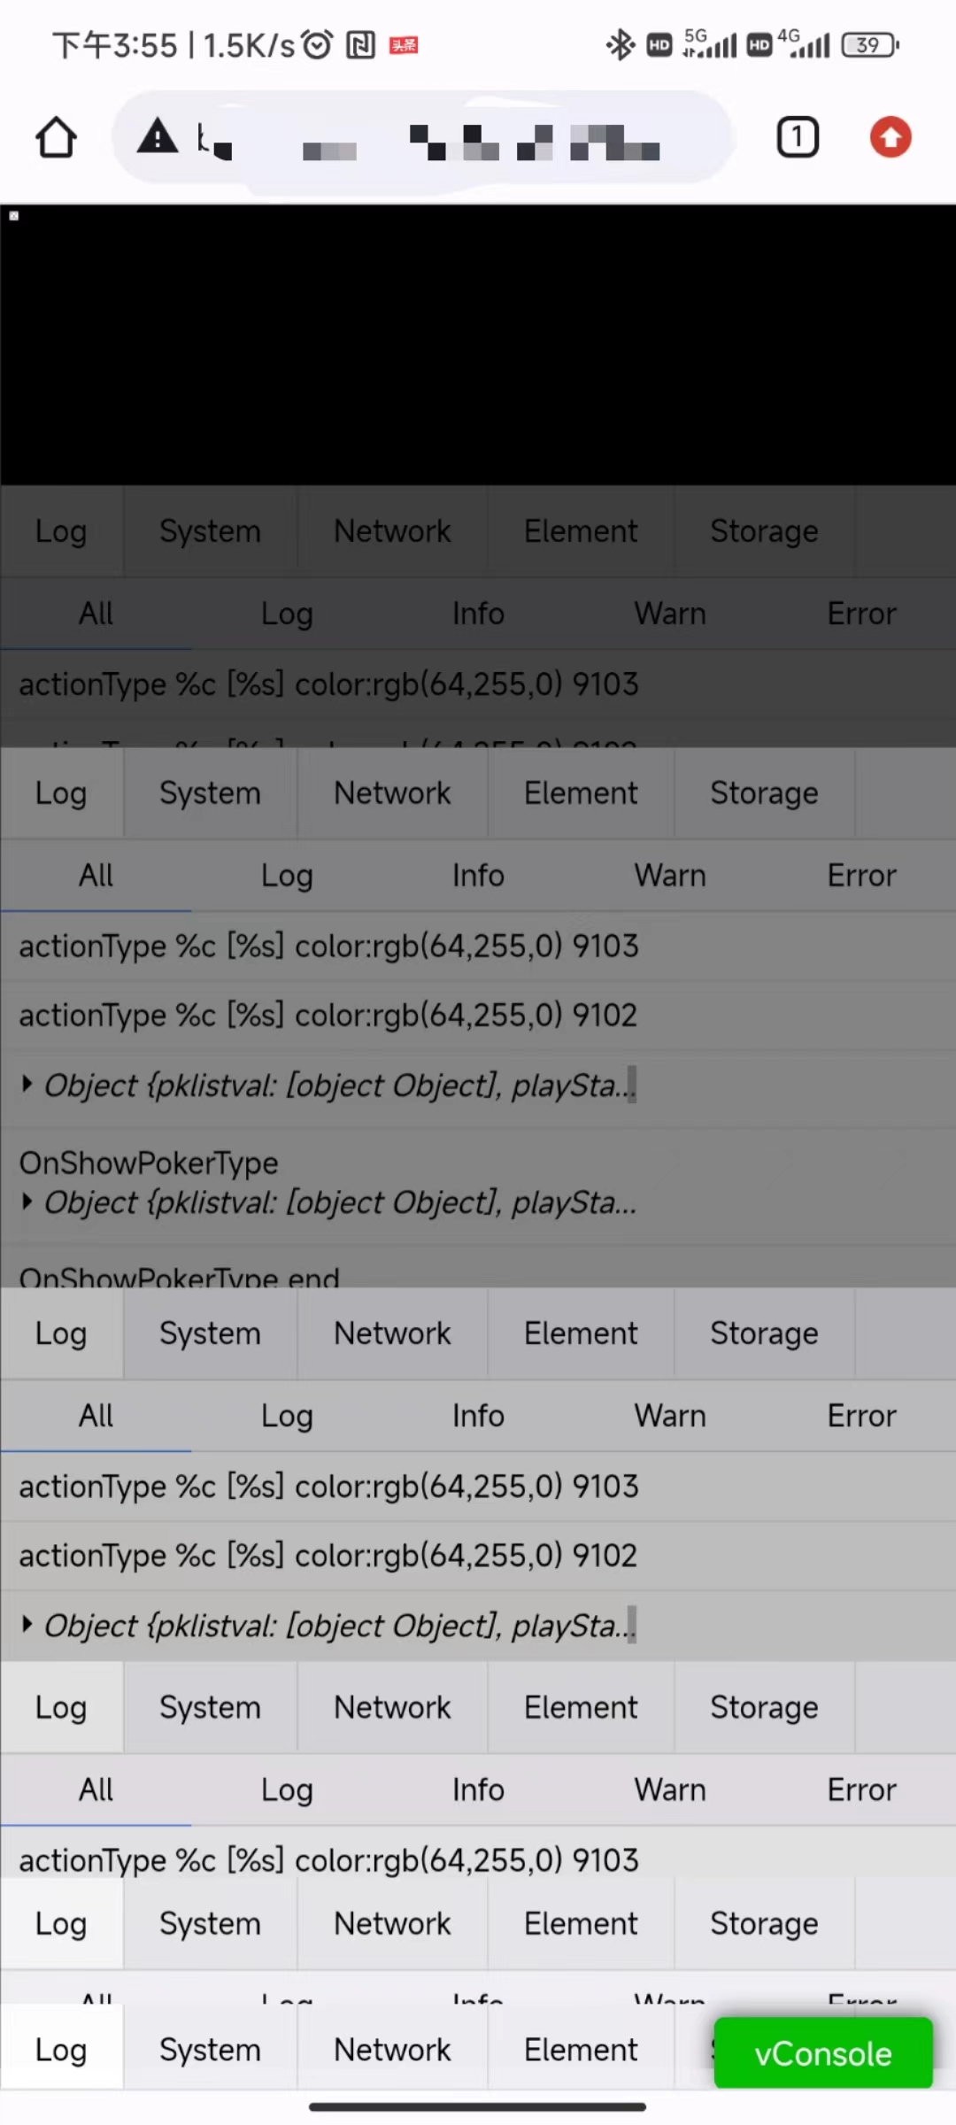Tap the home gesture bar
The height and width of the screenshot is (2125, 956).
[478, 2107]
